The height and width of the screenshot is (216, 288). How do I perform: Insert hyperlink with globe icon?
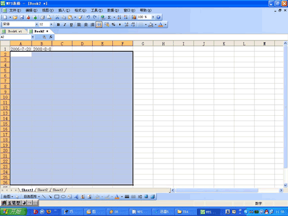103,17
